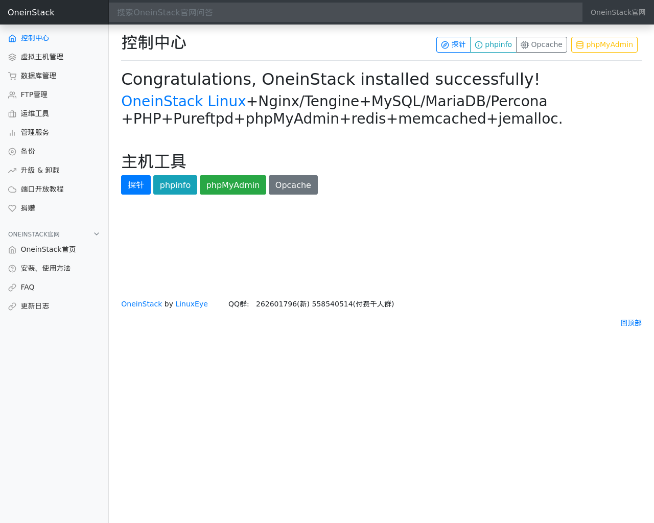Click the cloud icon beside 端口开放教程
This screenshot has height=523, width=654.
tap(12, 189)
